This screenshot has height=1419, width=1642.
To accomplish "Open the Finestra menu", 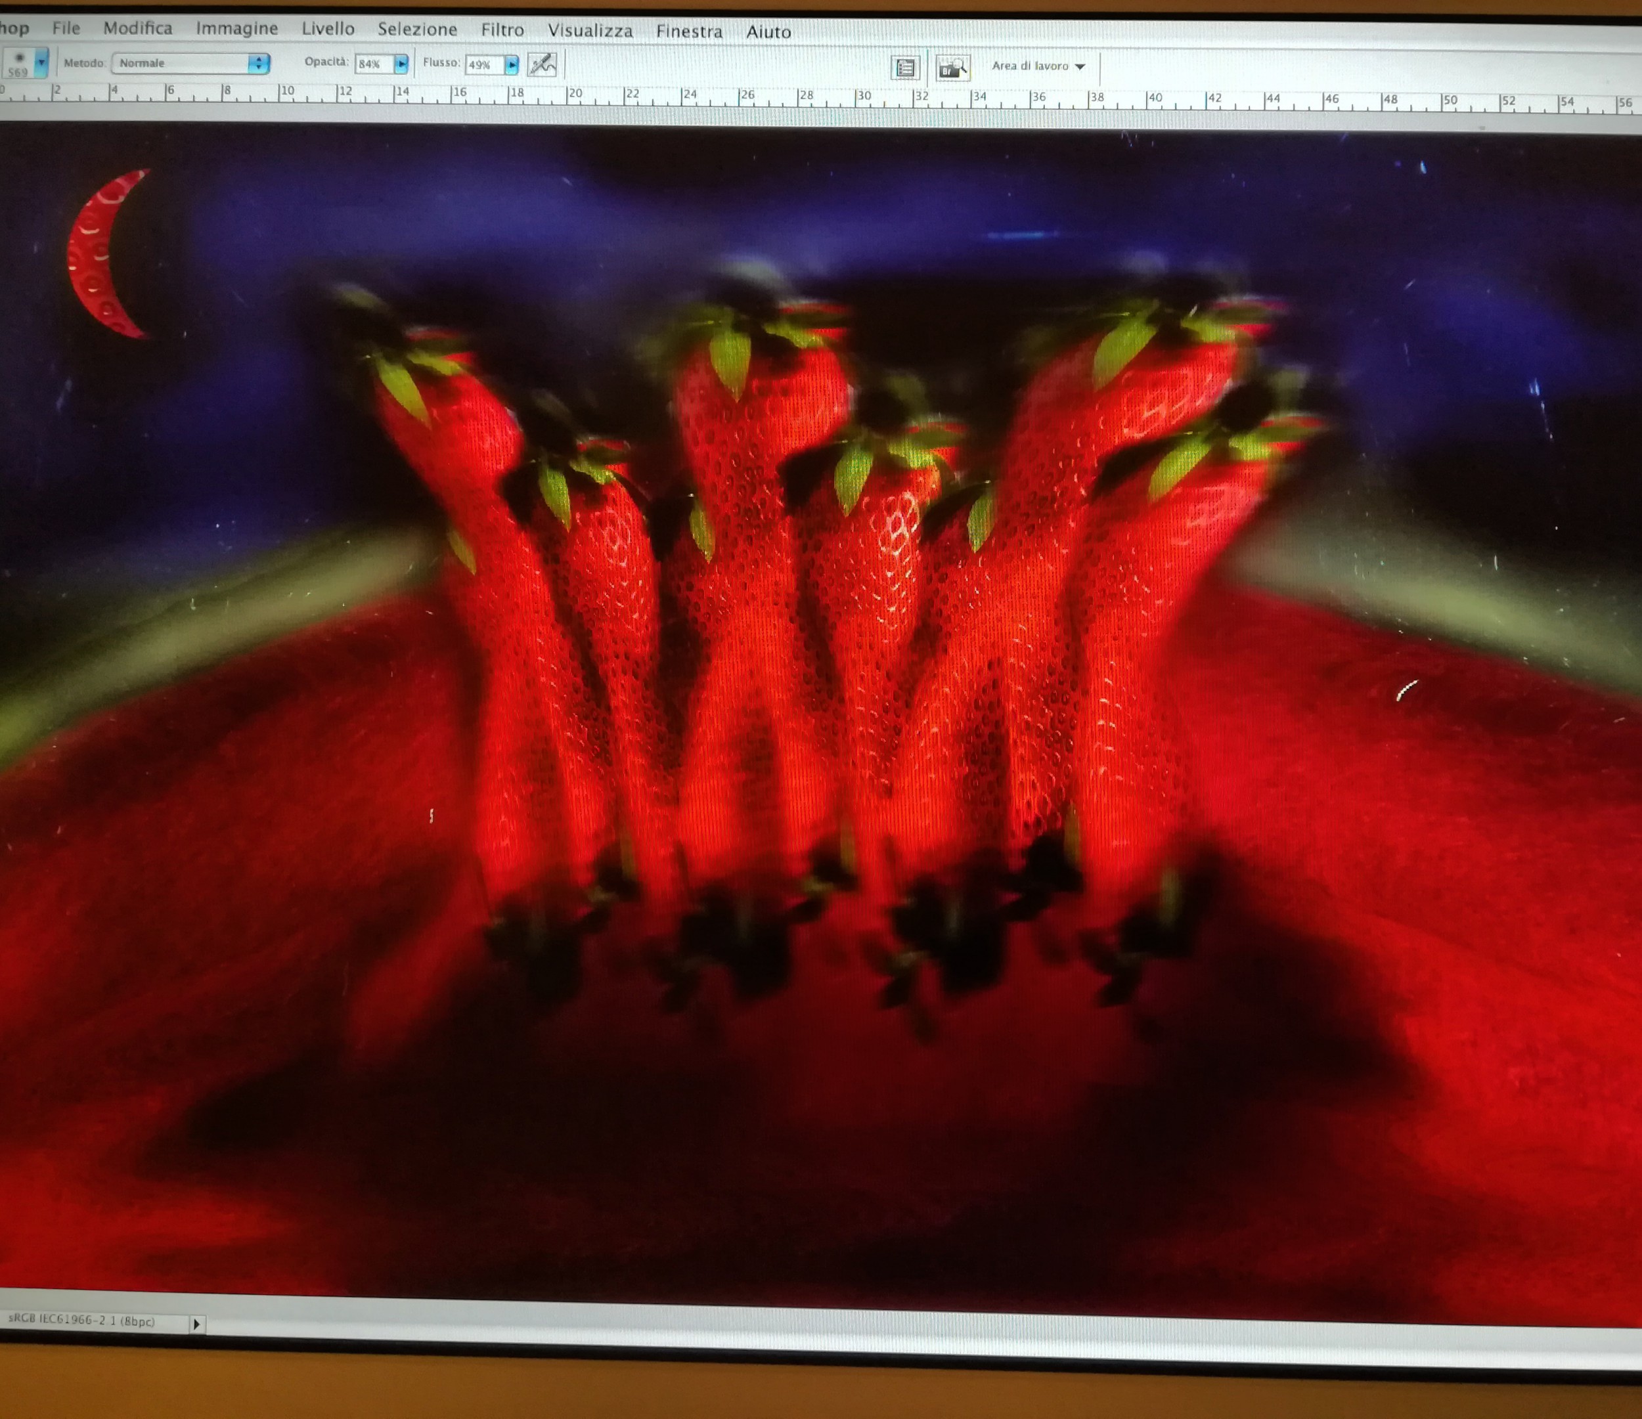I will (x=689, y=32).
